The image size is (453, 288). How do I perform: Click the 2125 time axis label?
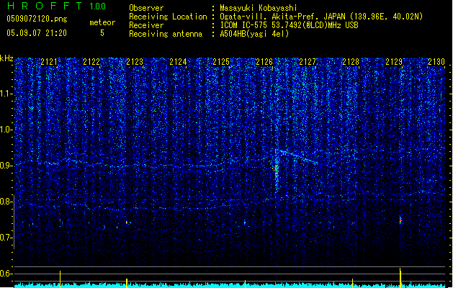click(221, 62)
